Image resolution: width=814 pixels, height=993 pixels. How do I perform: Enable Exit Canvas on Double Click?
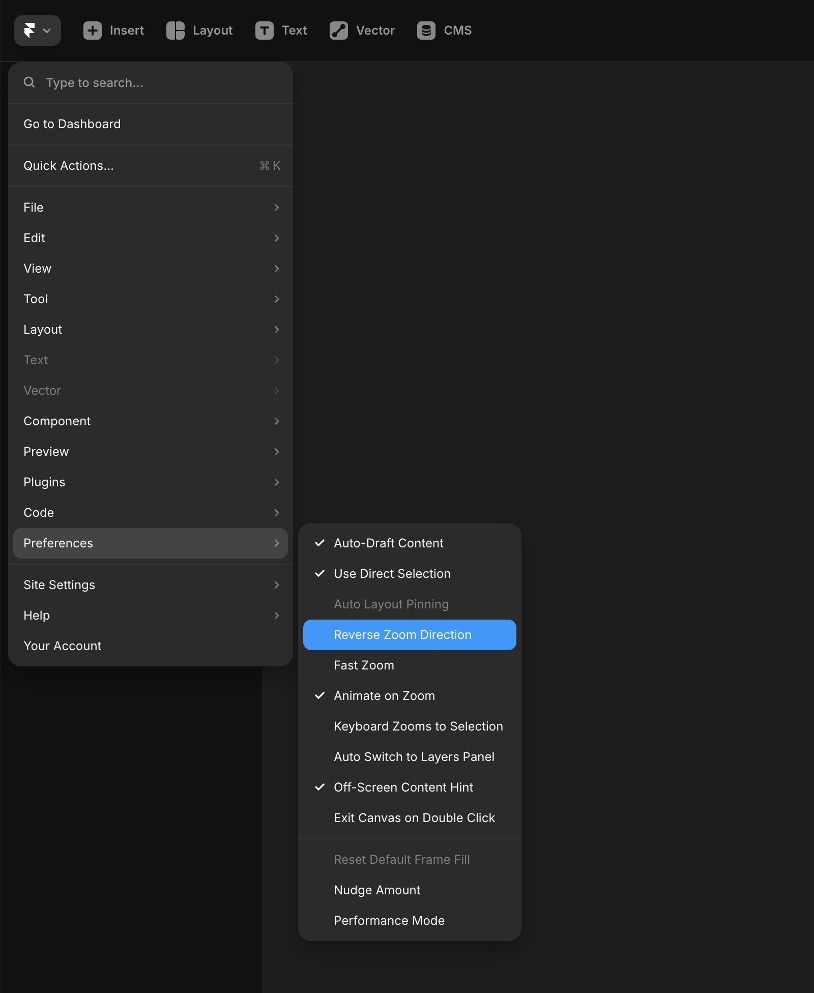pos(410,818)
